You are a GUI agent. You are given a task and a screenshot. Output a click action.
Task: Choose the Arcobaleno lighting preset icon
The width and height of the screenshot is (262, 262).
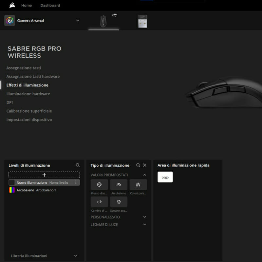pos(119,185)
